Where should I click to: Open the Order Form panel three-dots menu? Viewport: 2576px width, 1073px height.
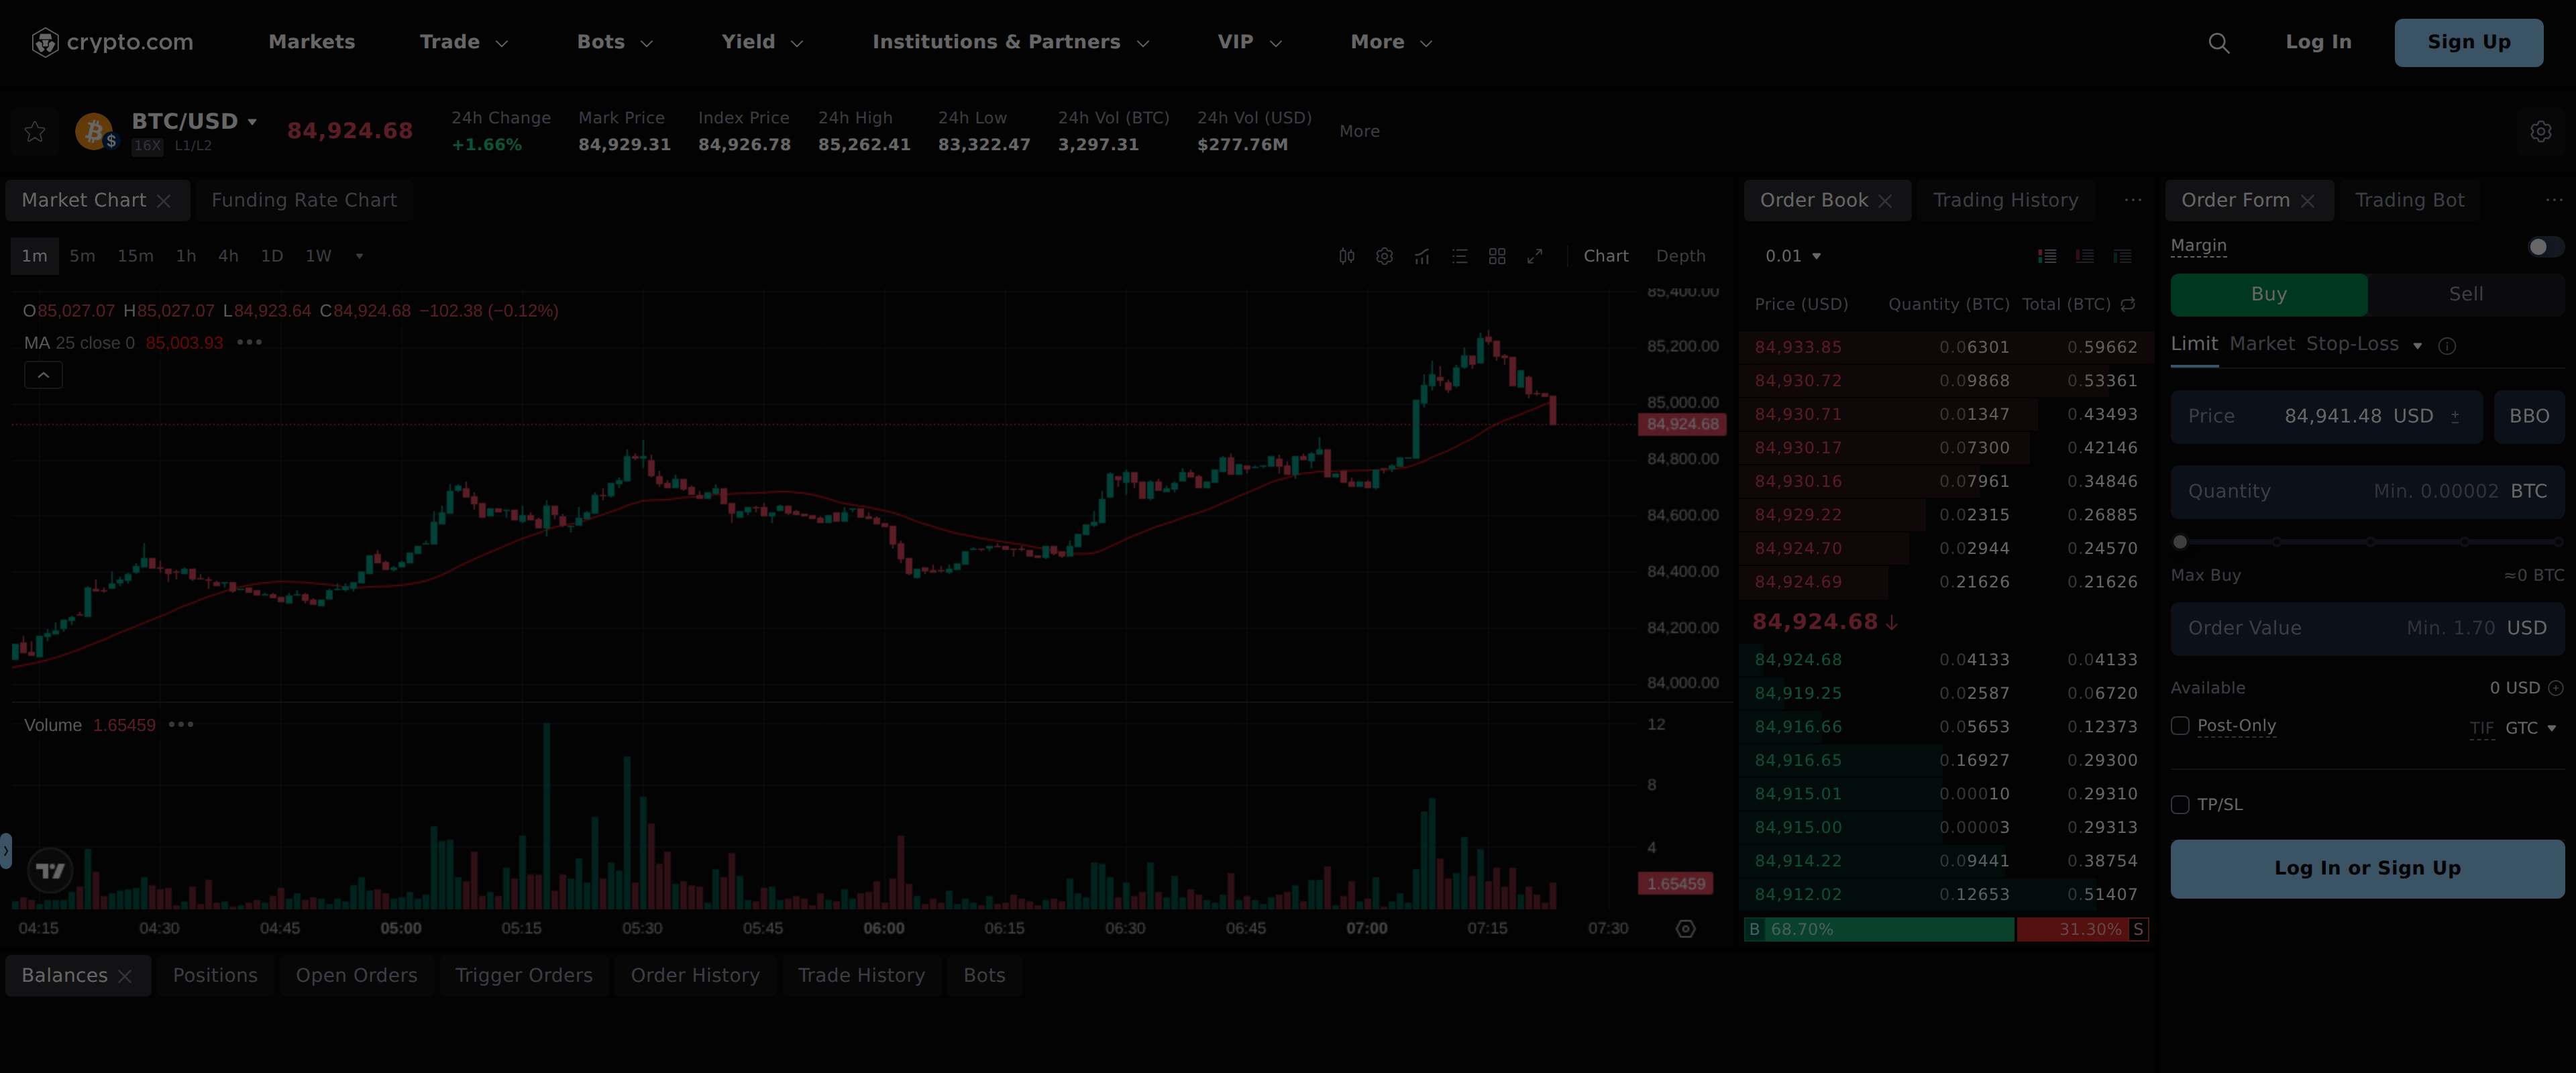pos(2553,200)
